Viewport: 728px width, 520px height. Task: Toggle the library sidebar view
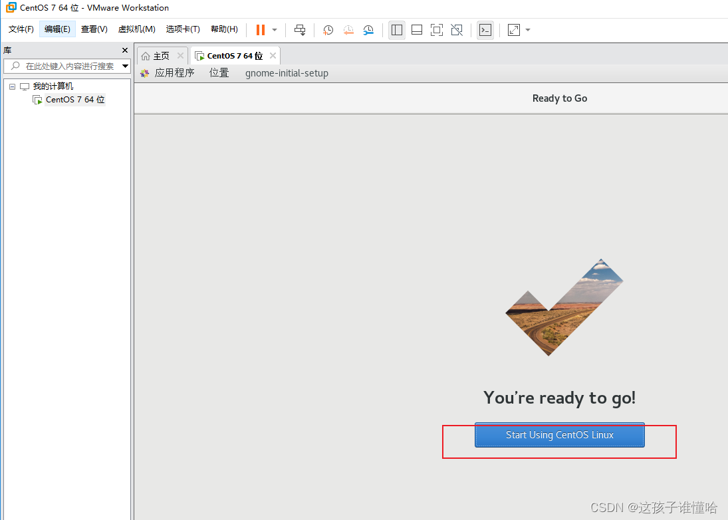click(396, 30)
